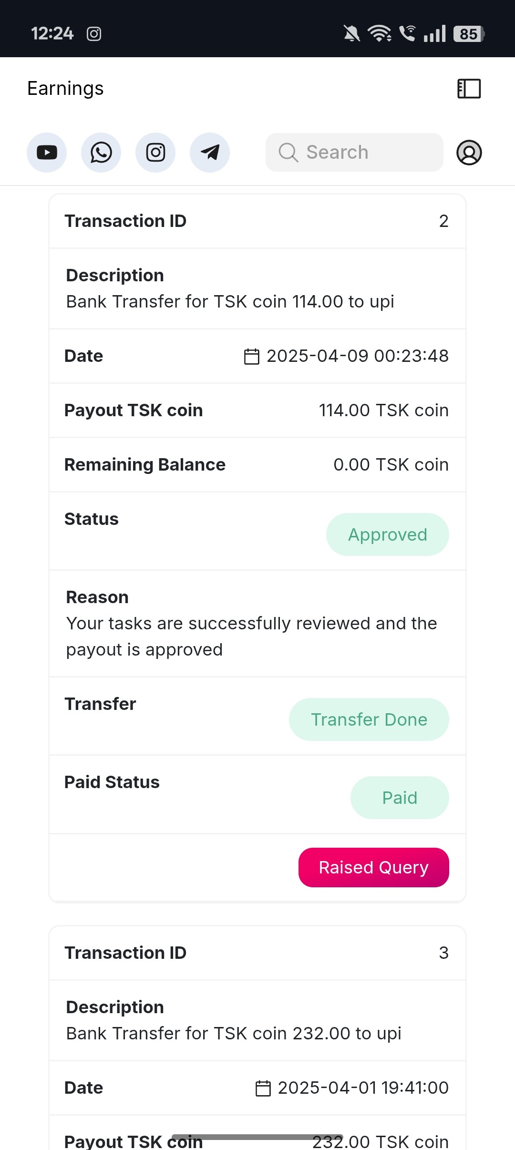This screenshot has height=1150, width=515.
Task: Tap the Transfer Done badge
Action: point(369,719)
